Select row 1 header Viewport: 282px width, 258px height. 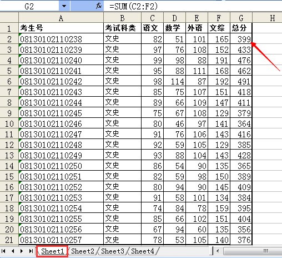coord(9,28)
